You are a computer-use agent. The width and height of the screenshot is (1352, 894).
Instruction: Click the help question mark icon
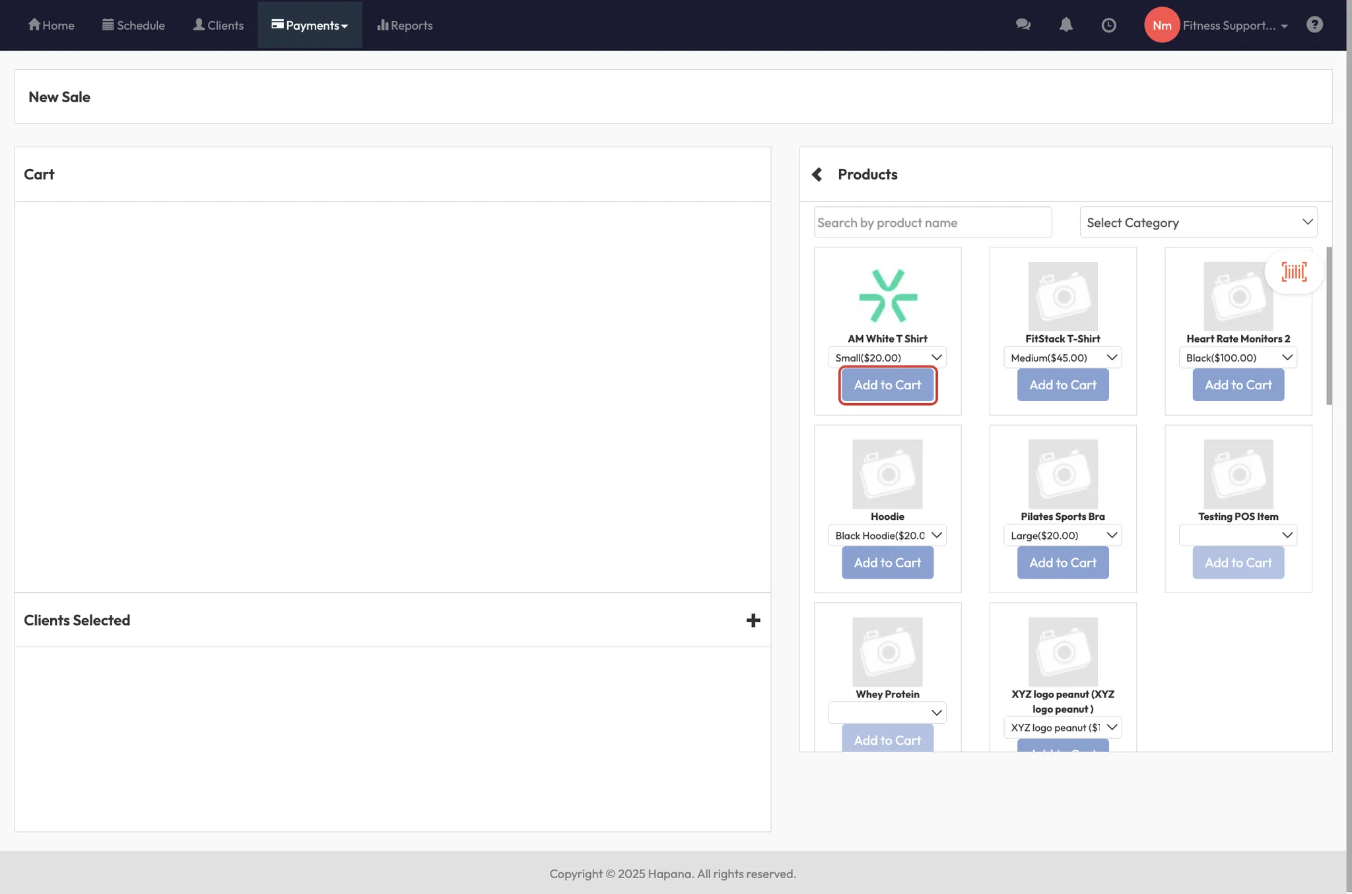pos(1314,25)
